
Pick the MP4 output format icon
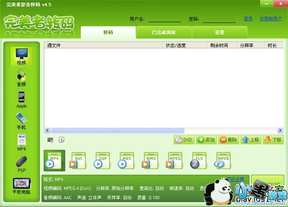point(54,161)
